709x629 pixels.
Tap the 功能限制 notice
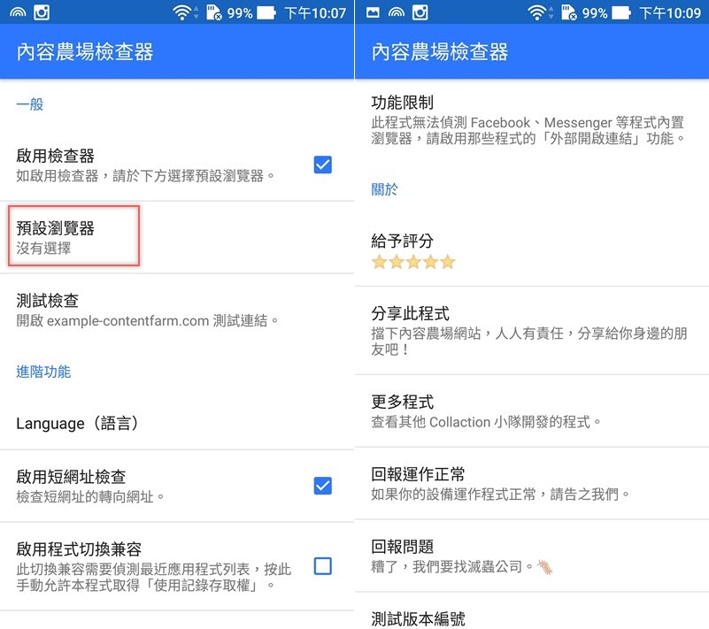point(532,120)
